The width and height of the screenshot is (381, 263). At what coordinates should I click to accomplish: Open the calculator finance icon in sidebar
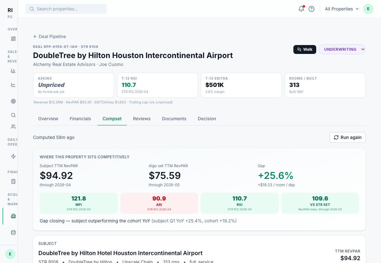(13, 181)
